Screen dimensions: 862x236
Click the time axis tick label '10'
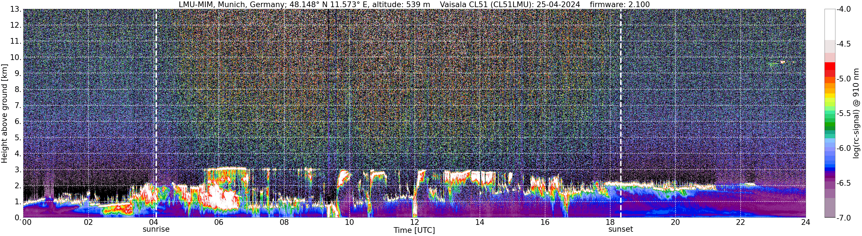(349, 222)
